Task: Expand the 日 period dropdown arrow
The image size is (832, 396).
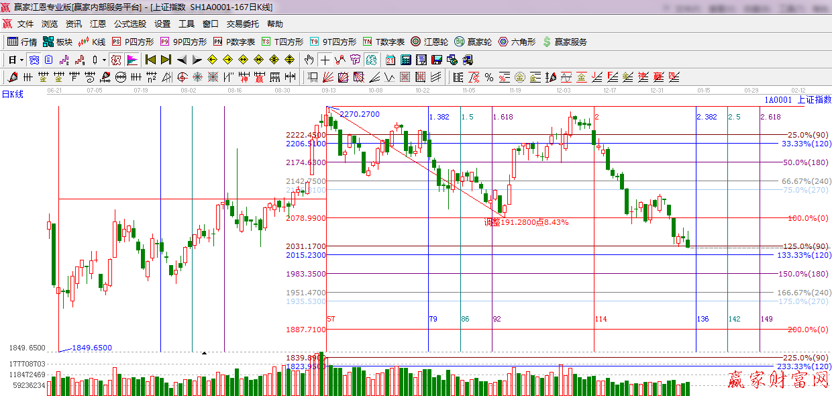Action: pyautogui.click(x=21, y=60)
